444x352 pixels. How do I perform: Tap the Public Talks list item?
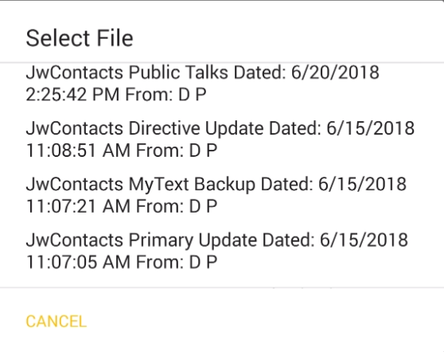click(222, 83)
